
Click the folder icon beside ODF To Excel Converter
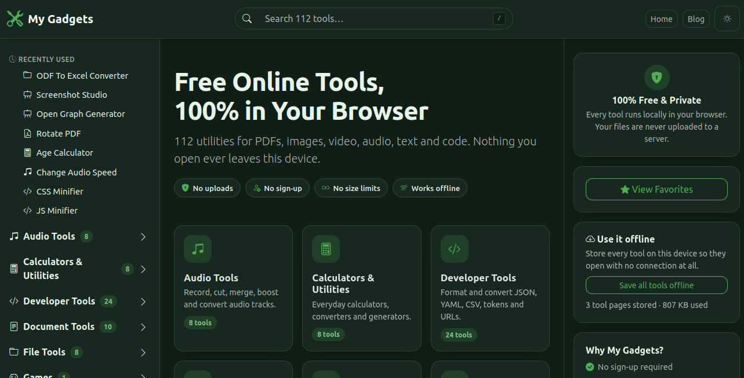[x=27, y=75]
